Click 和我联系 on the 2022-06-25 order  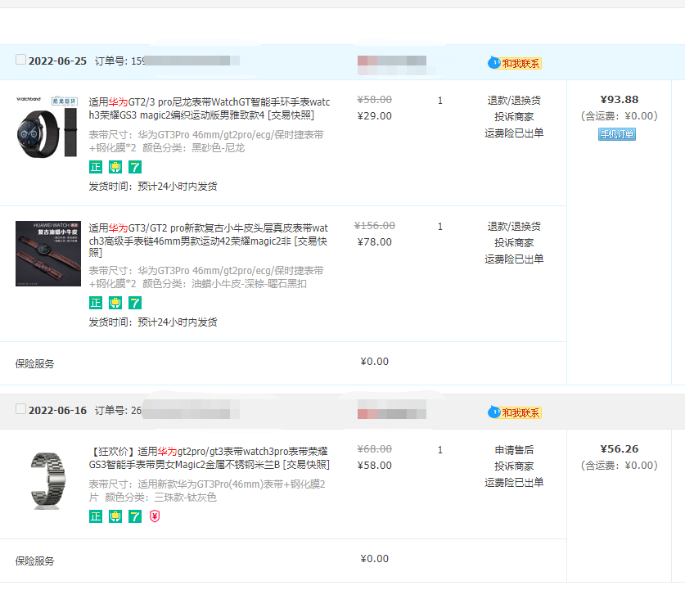[x=515, y=63]
